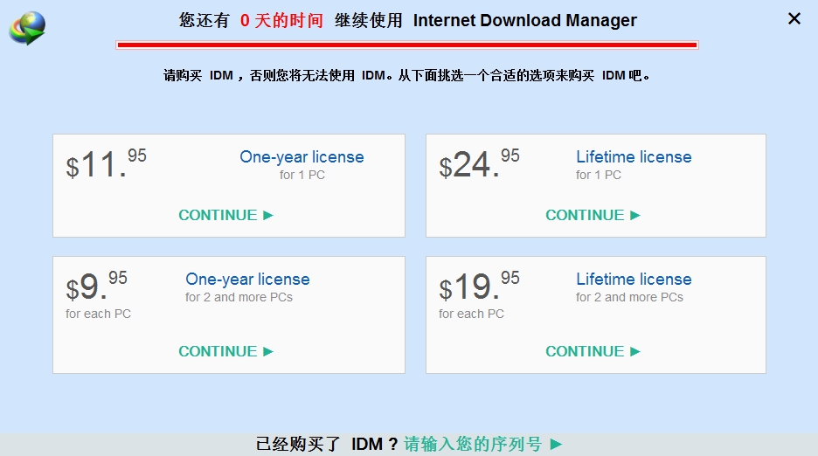
Task: Continue with the $19.95 multi-PC lifetime license
Action: tap(593, 351)
